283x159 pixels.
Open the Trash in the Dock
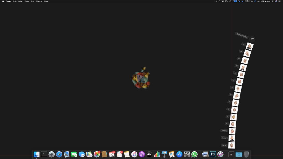tap(246, 154)
